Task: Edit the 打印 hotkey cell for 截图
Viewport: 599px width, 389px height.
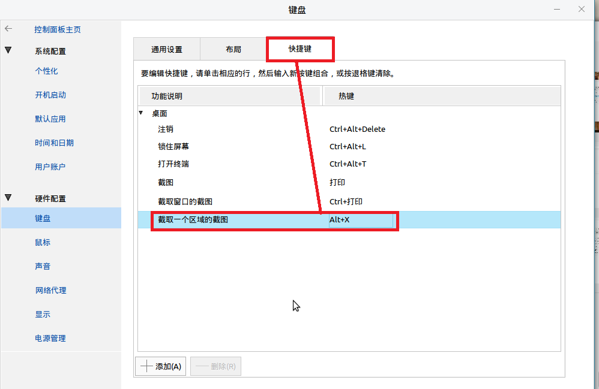Action: [x=337, y=182]
